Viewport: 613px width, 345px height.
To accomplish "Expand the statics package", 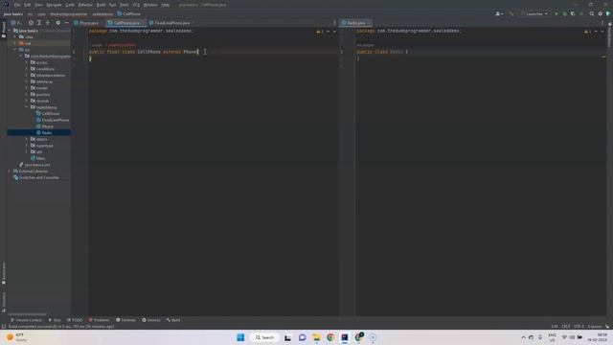I will pyautogui.click(x=27, y=139).
